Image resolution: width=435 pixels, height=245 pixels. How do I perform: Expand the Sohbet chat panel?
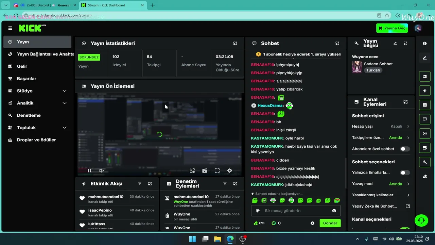[337, 43]
